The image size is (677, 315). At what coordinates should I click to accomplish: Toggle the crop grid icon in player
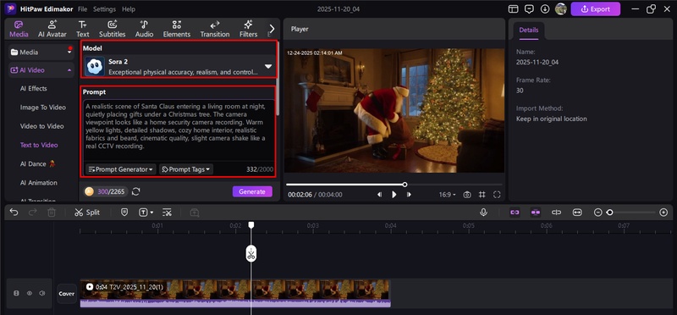[x=482, y=195]
